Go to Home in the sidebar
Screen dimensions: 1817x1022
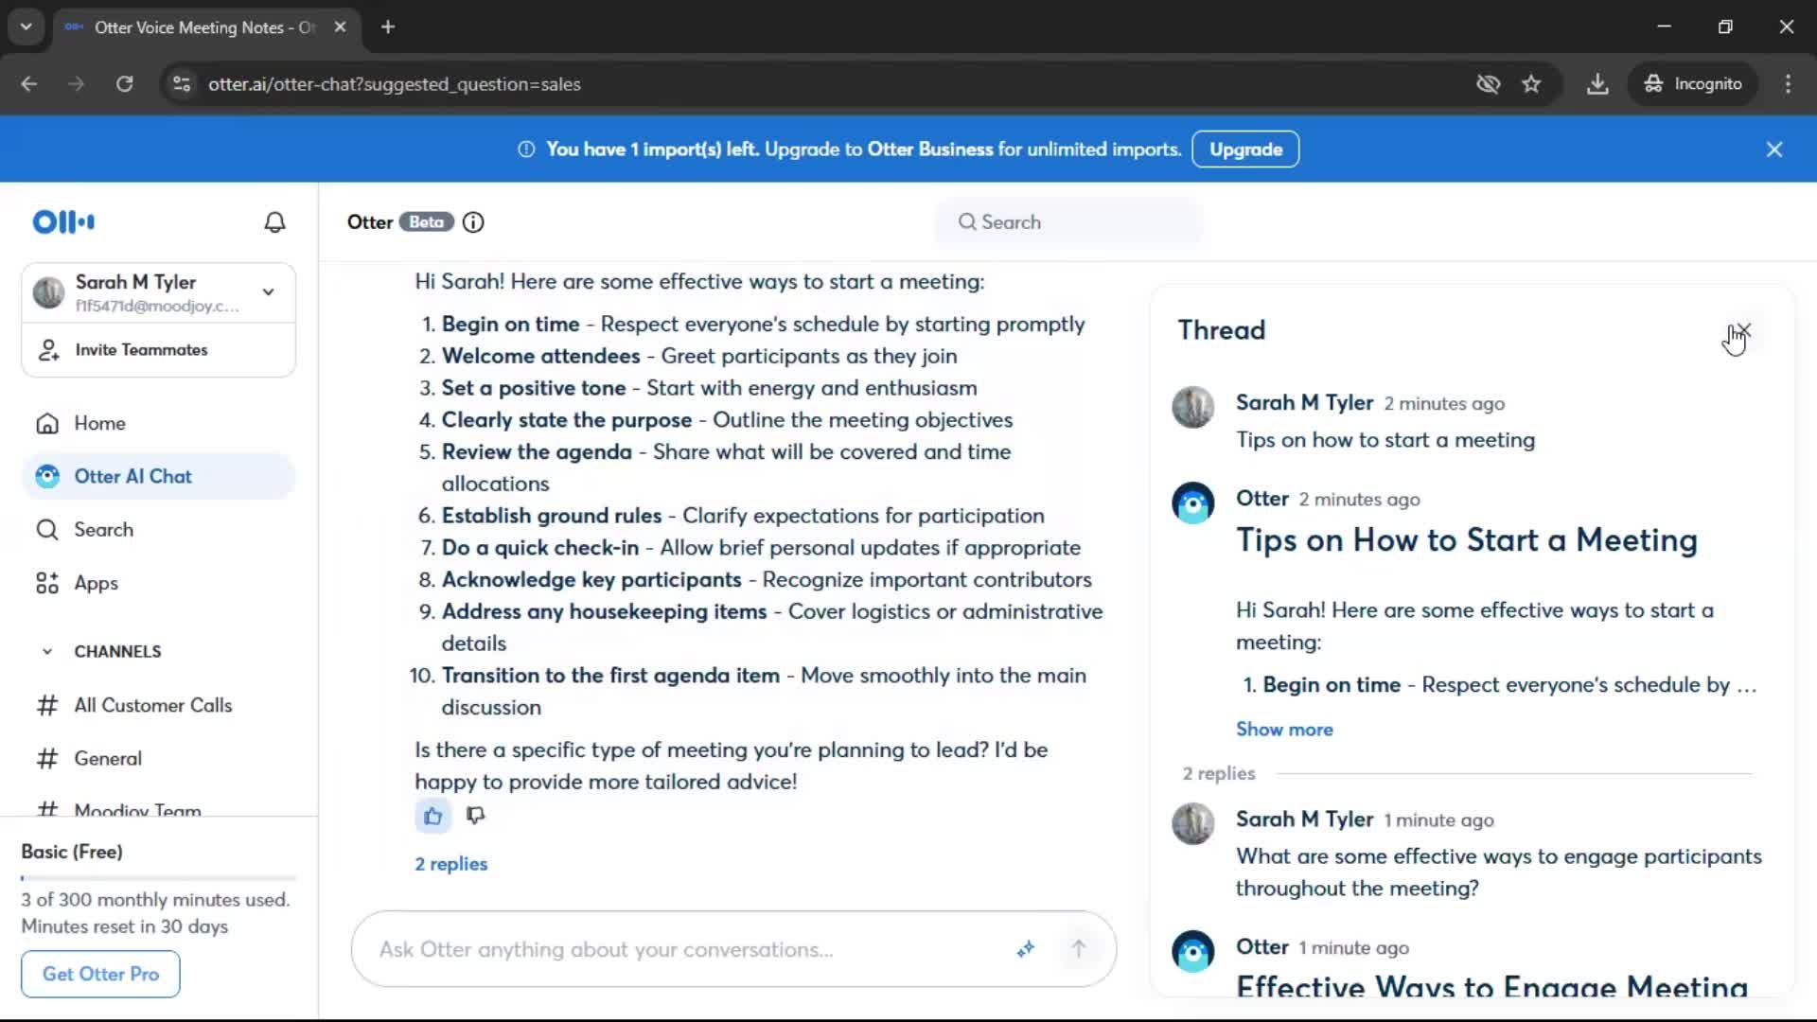pyautogui.click(x=158, y=423)
